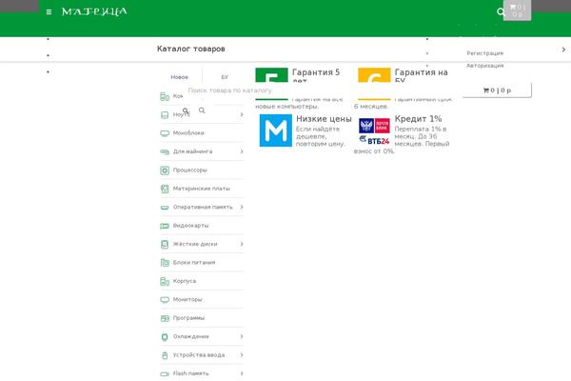Click the Кредит 1% heading

(418, 119)
